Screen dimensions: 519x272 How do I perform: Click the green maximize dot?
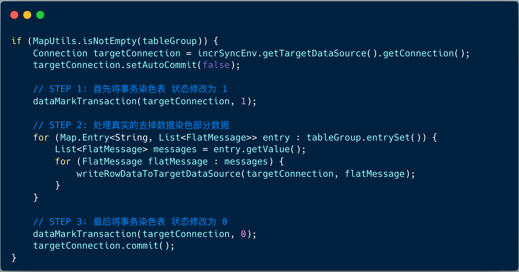click(40, 15)
